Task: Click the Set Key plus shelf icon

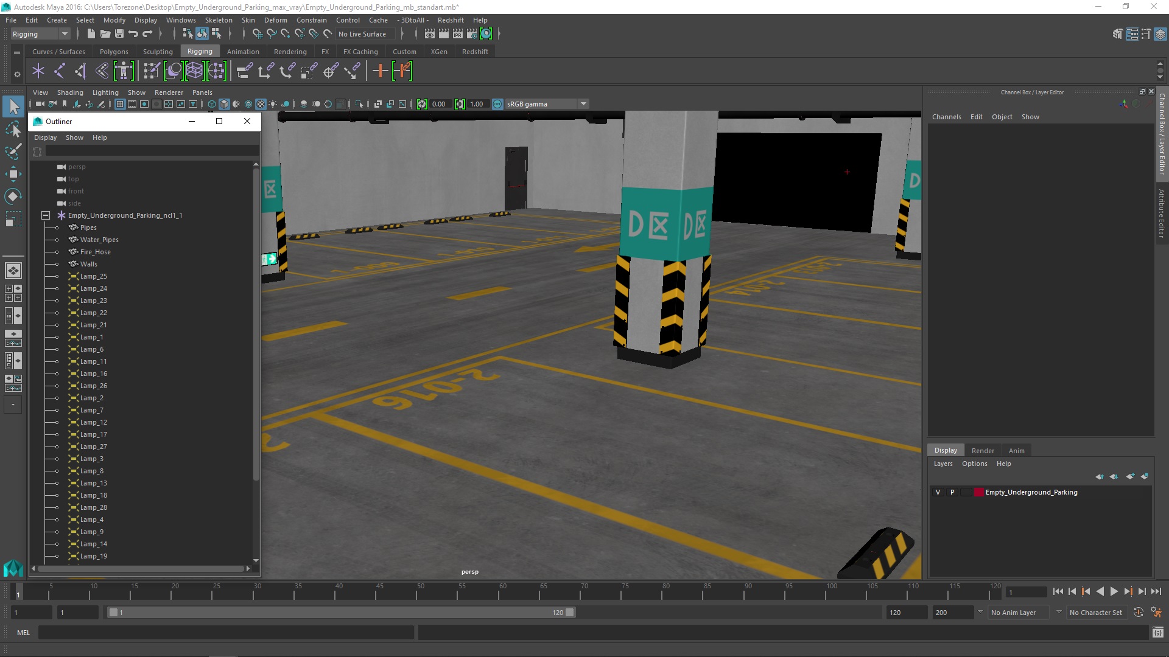Action: click(380, 71)
